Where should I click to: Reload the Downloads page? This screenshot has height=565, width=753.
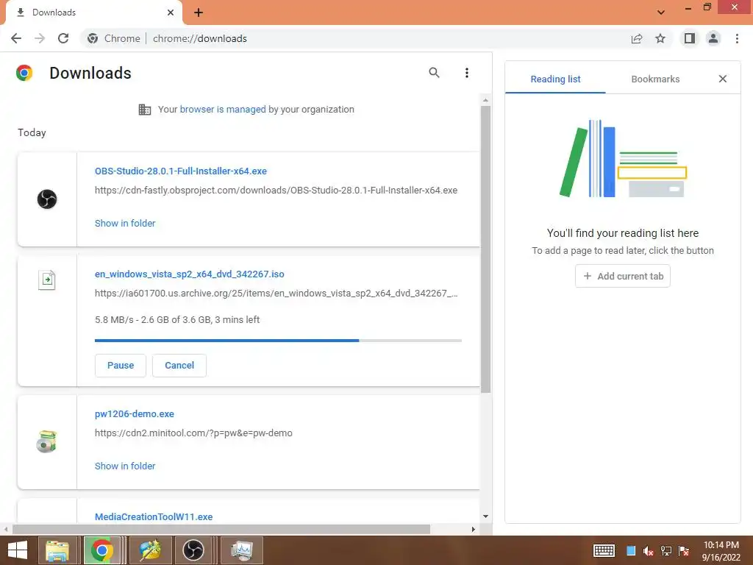click(63, 38)
